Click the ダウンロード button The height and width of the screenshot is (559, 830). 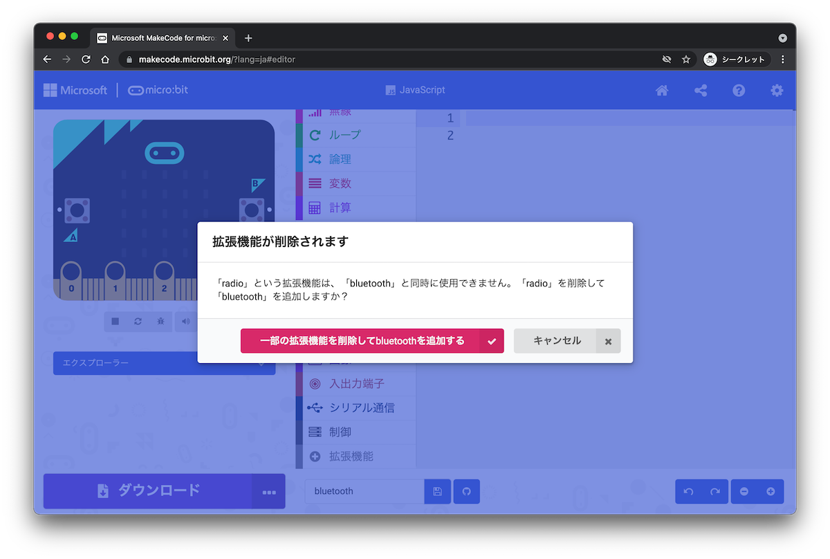(x=148, y=491)
